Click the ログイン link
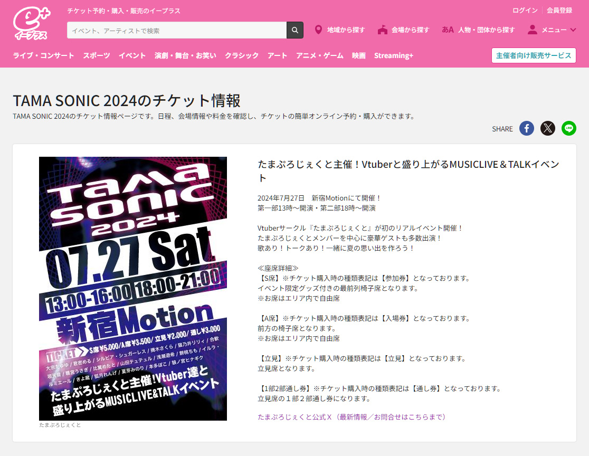This screenshot has height=456, width=589. 525,10
